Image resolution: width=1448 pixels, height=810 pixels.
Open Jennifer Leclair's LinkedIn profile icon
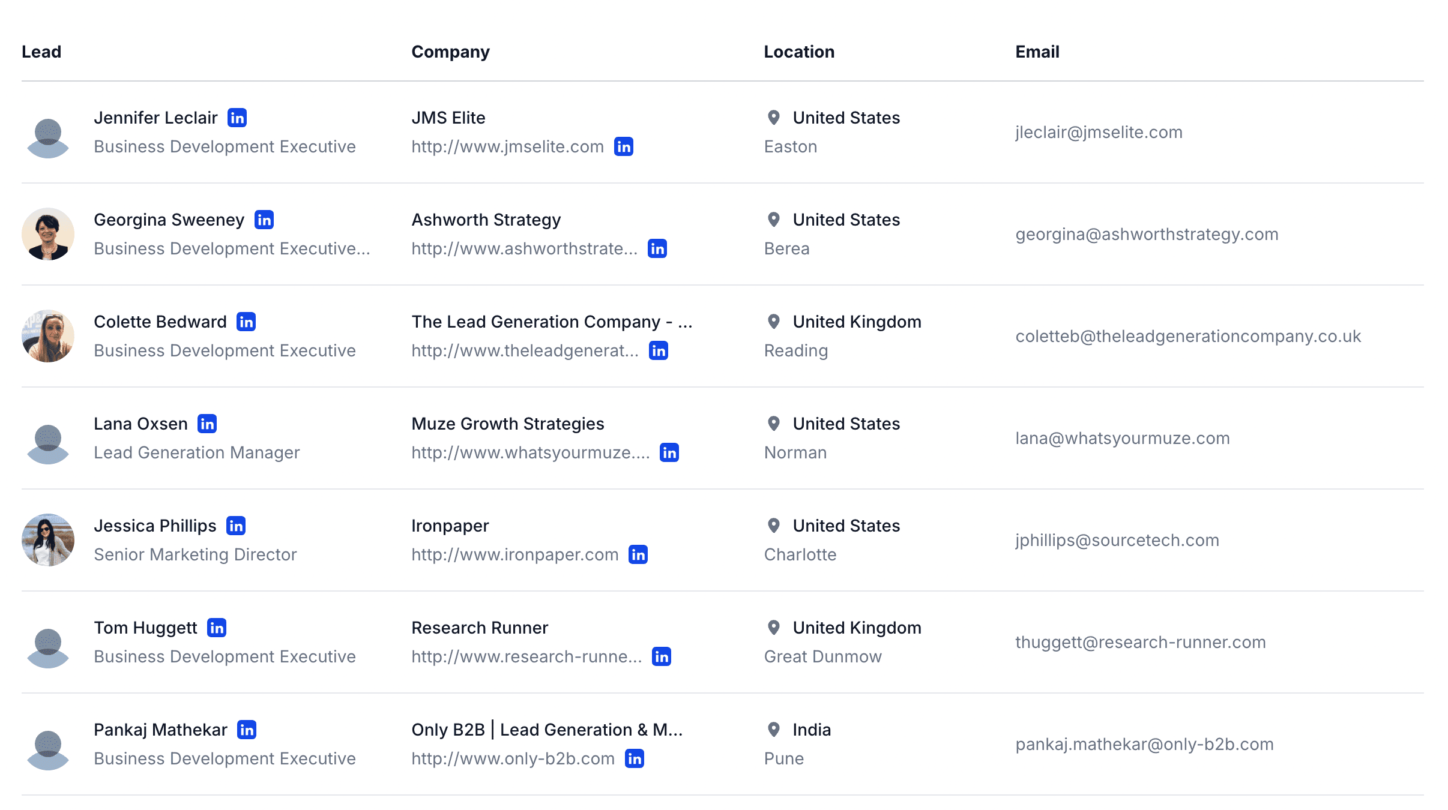(237, 118)
